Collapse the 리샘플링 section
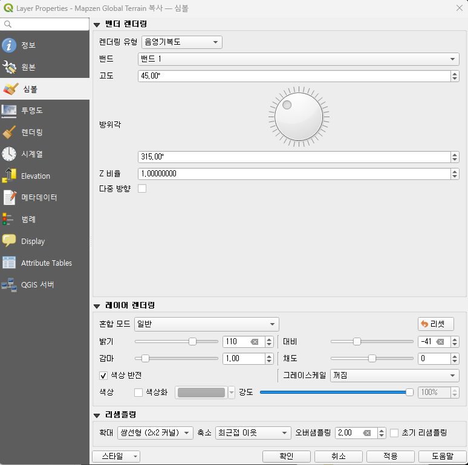This screenshot has height=465, width=468. pyautogui.click(x=97, y=415)
